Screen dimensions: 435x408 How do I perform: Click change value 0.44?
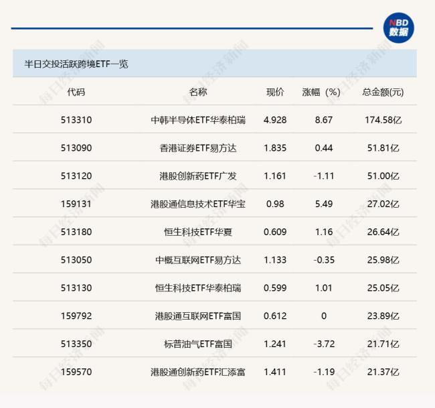pos(324,148)
